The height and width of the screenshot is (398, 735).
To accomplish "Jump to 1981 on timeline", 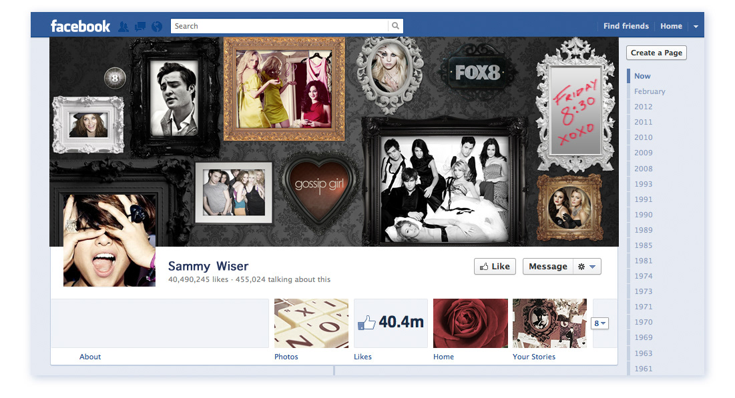I will click(643, 261).
